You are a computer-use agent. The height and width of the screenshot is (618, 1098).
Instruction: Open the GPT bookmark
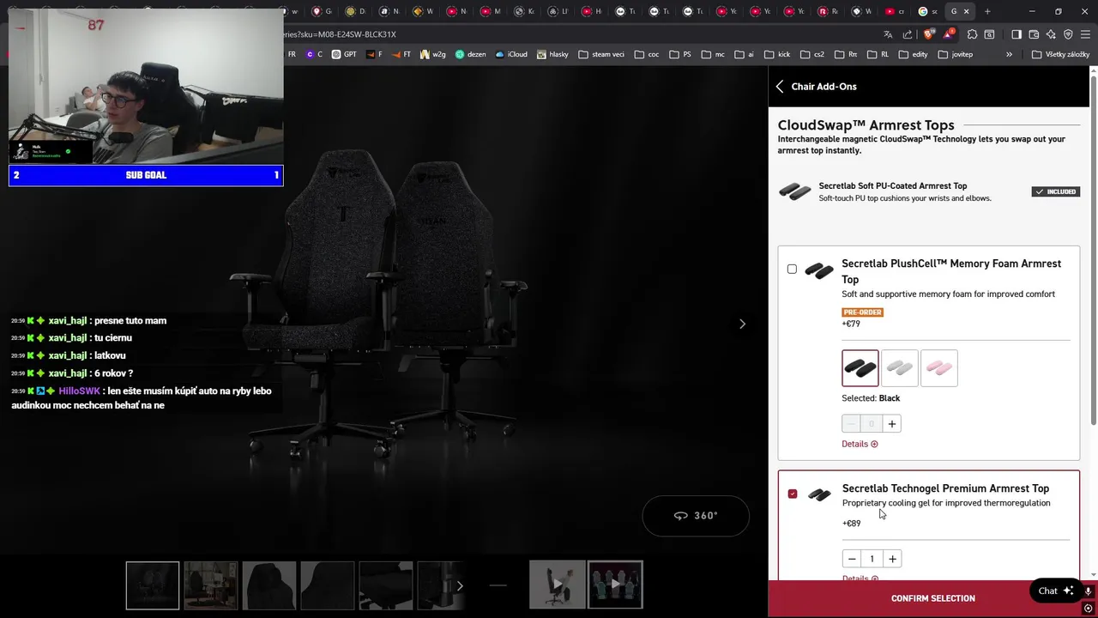(343, 54)
